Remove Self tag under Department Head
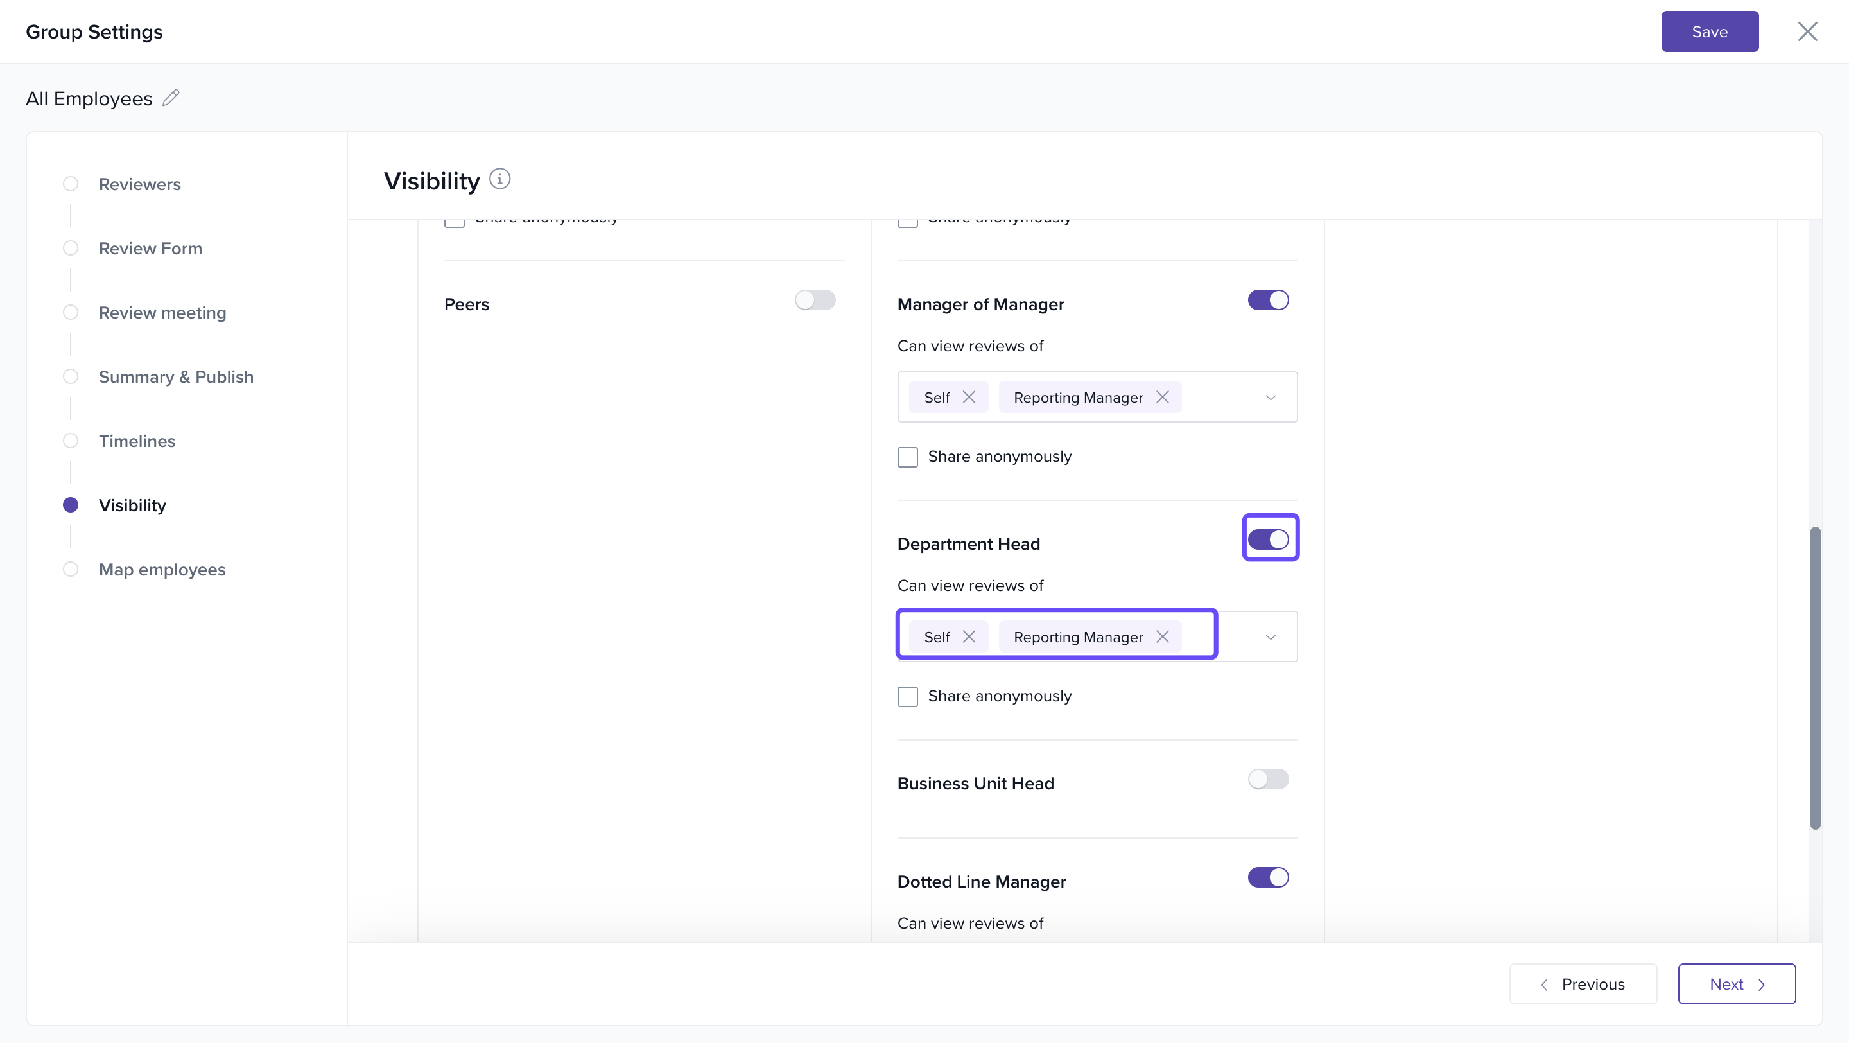Screen dimensions: 1849x1043 click(x=969, y=636)
